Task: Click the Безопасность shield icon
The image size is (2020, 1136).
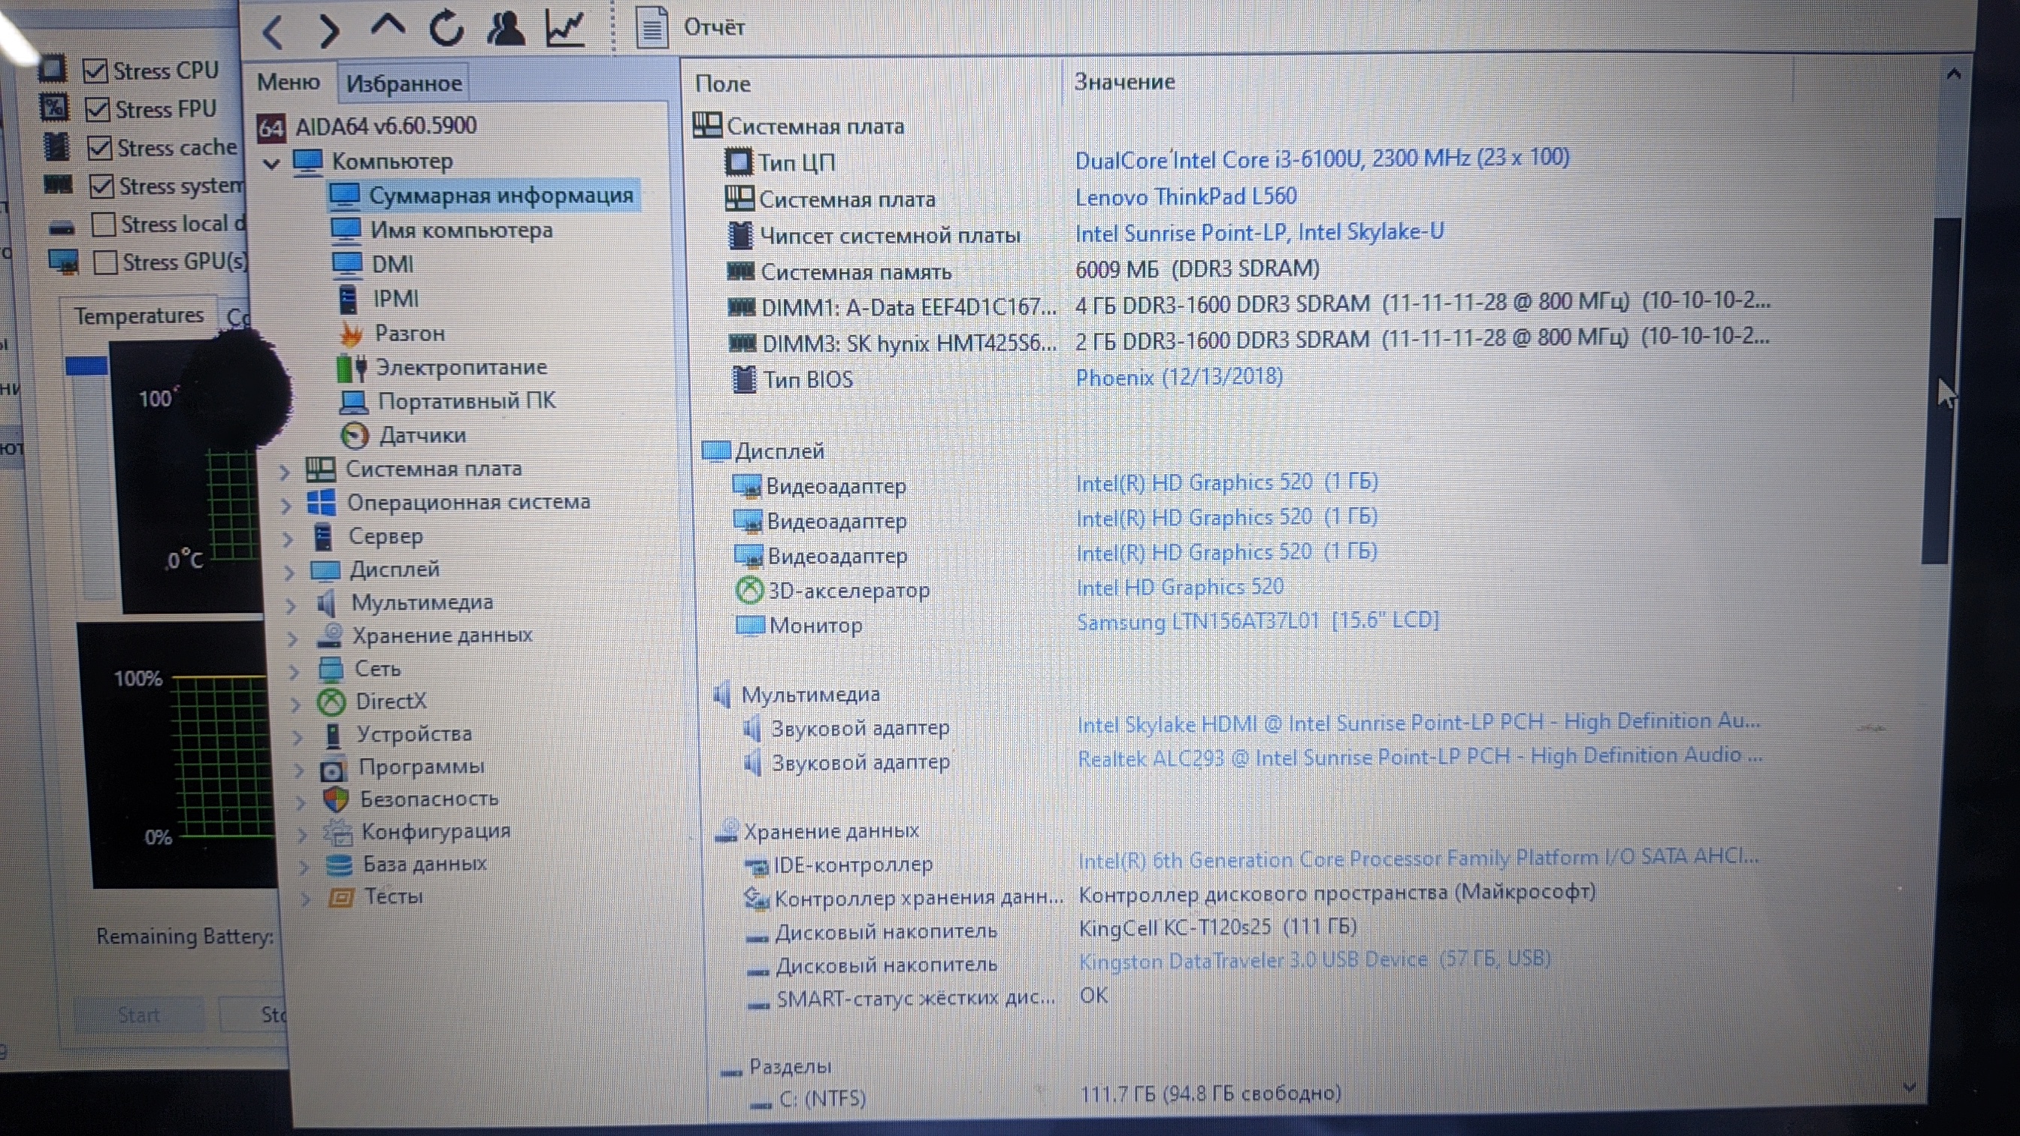Action: [336, 799]
